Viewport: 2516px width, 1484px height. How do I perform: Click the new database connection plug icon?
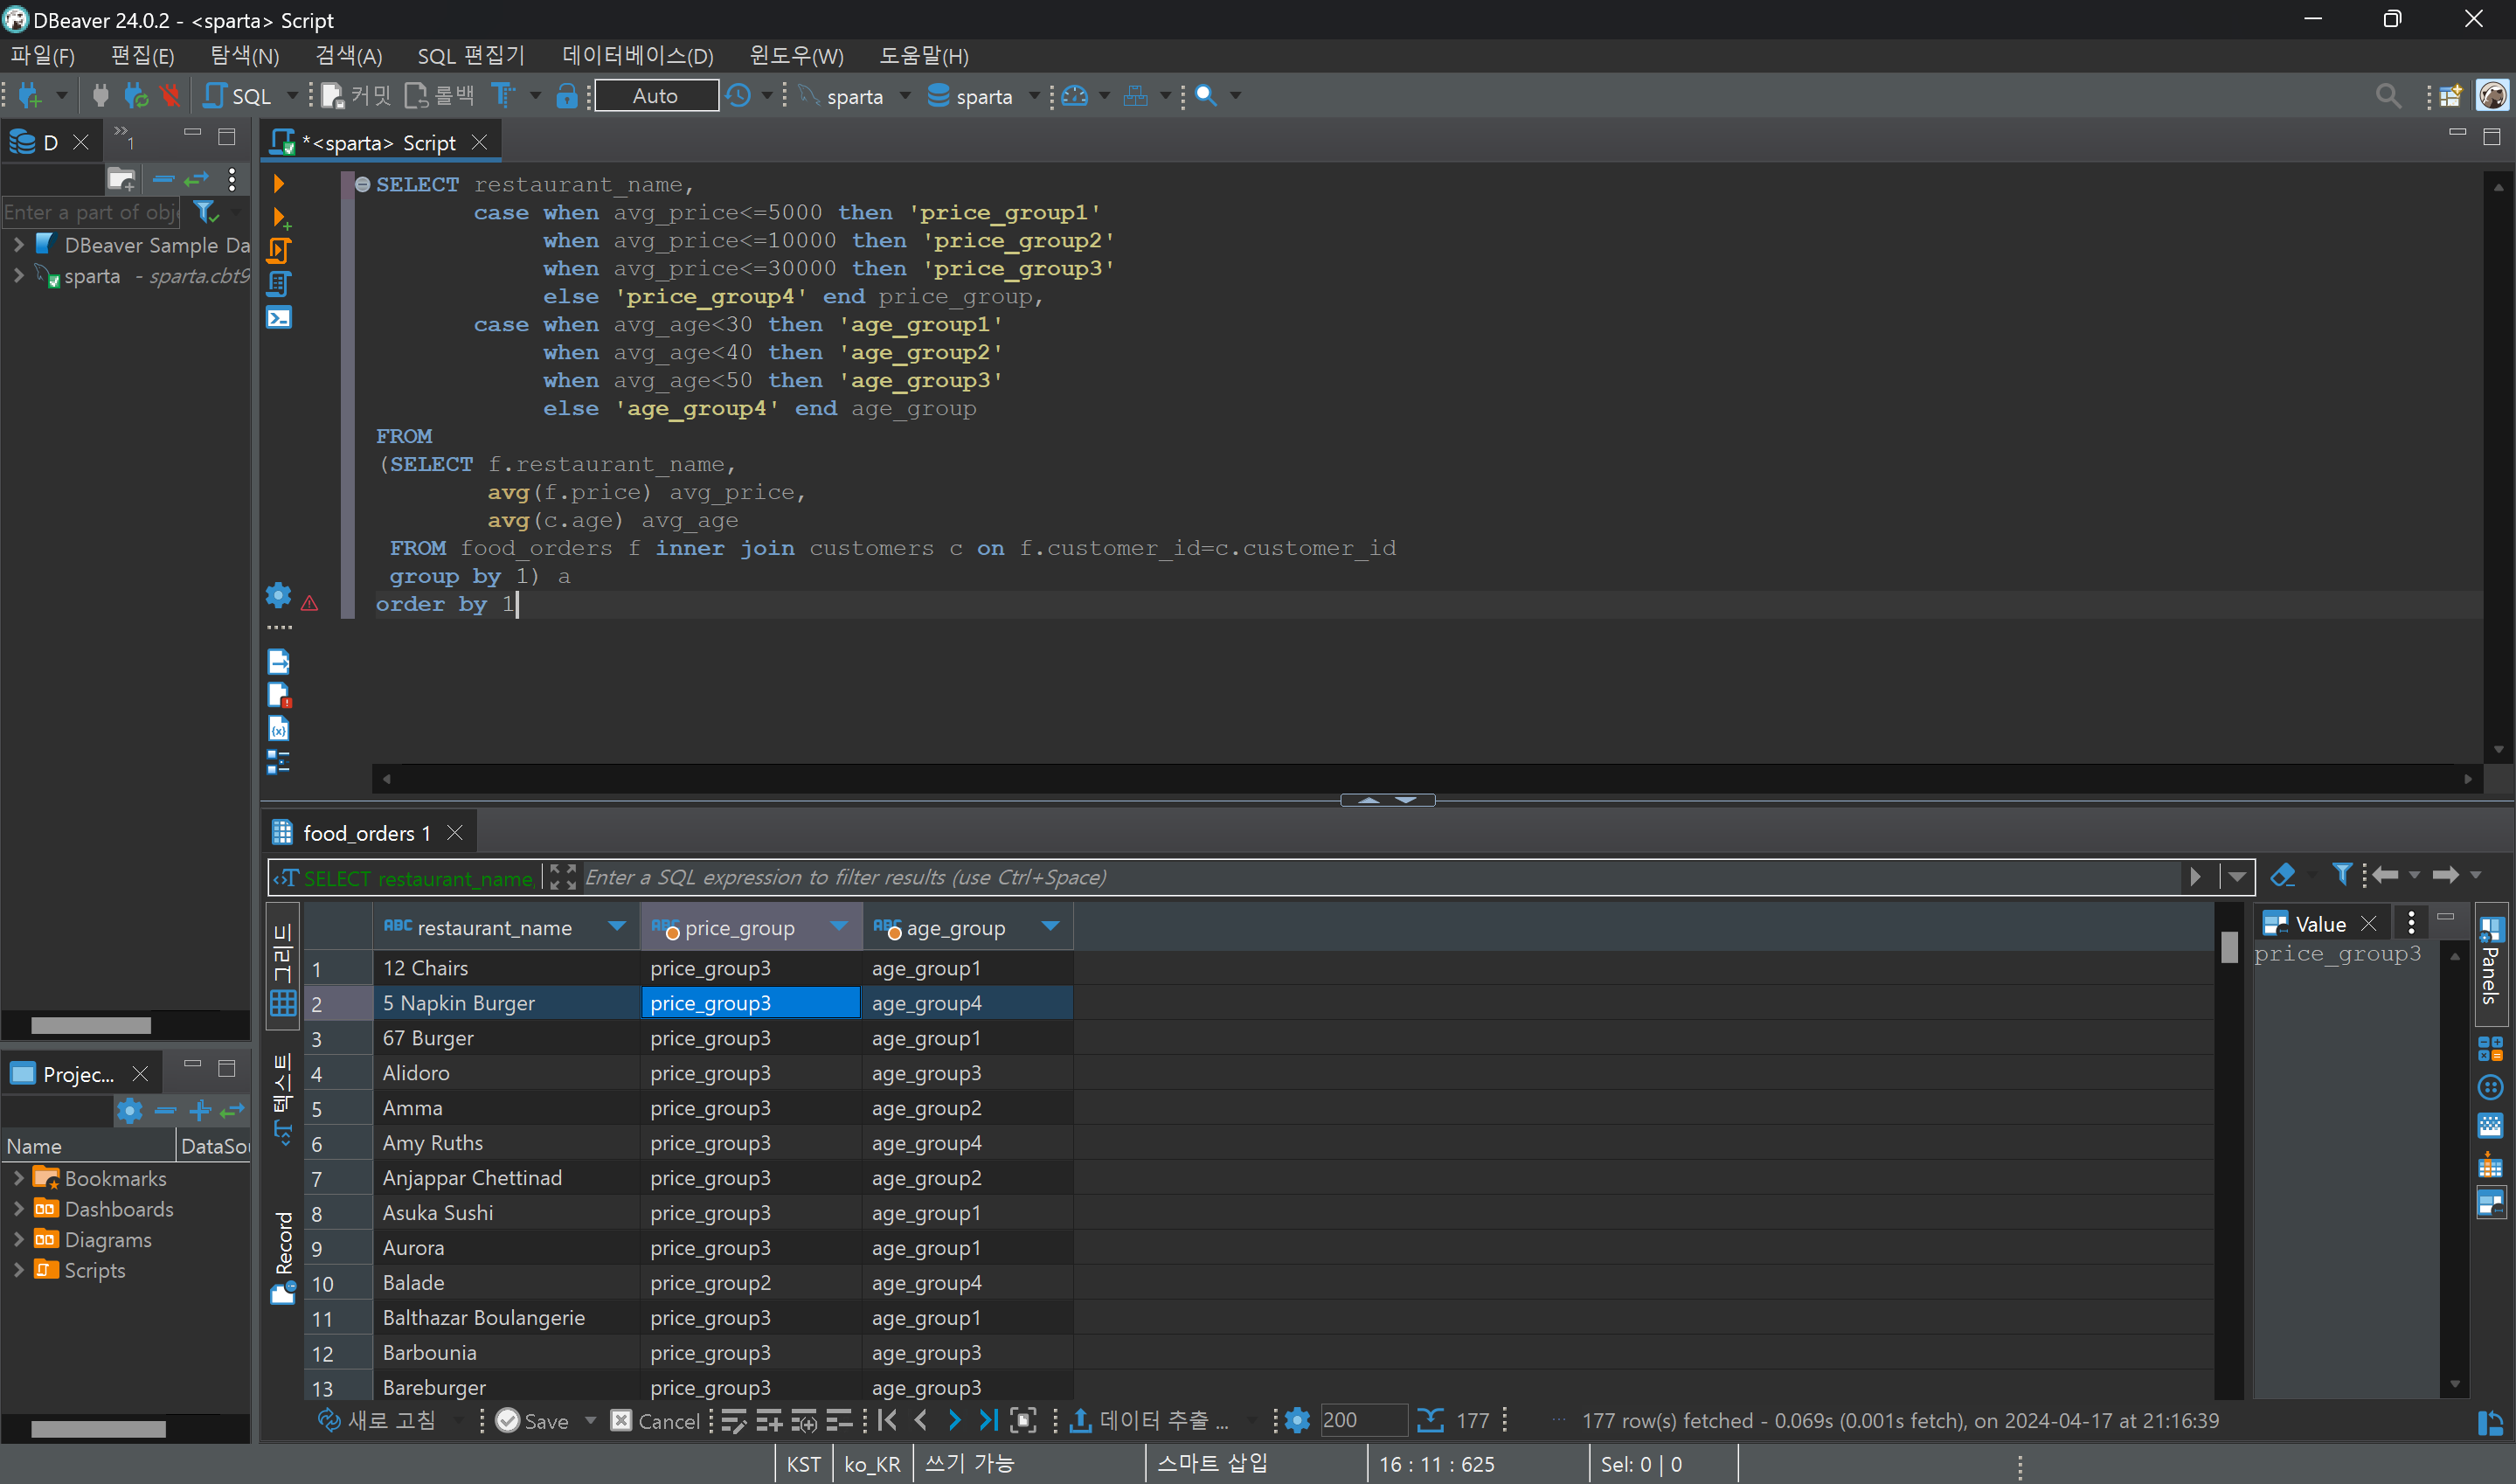tap(29, 95)
